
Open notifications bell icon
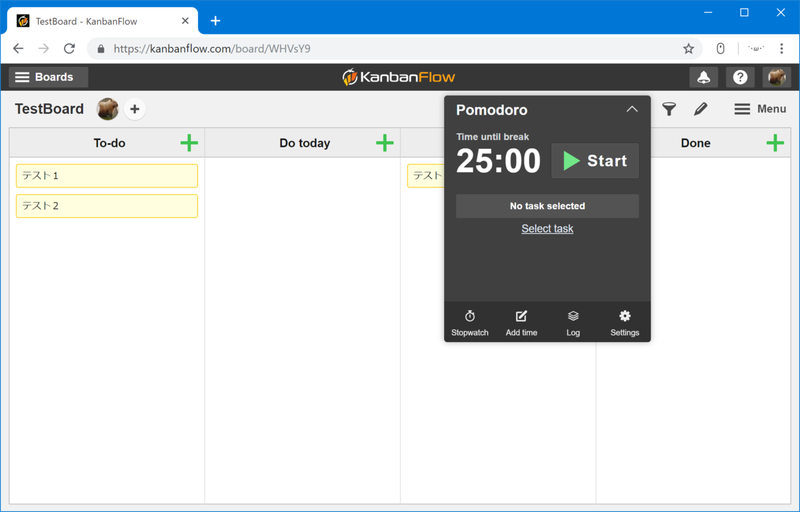click(703, 77)
